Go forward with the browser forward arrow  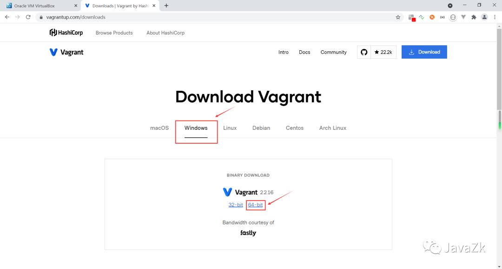point(18,17)
